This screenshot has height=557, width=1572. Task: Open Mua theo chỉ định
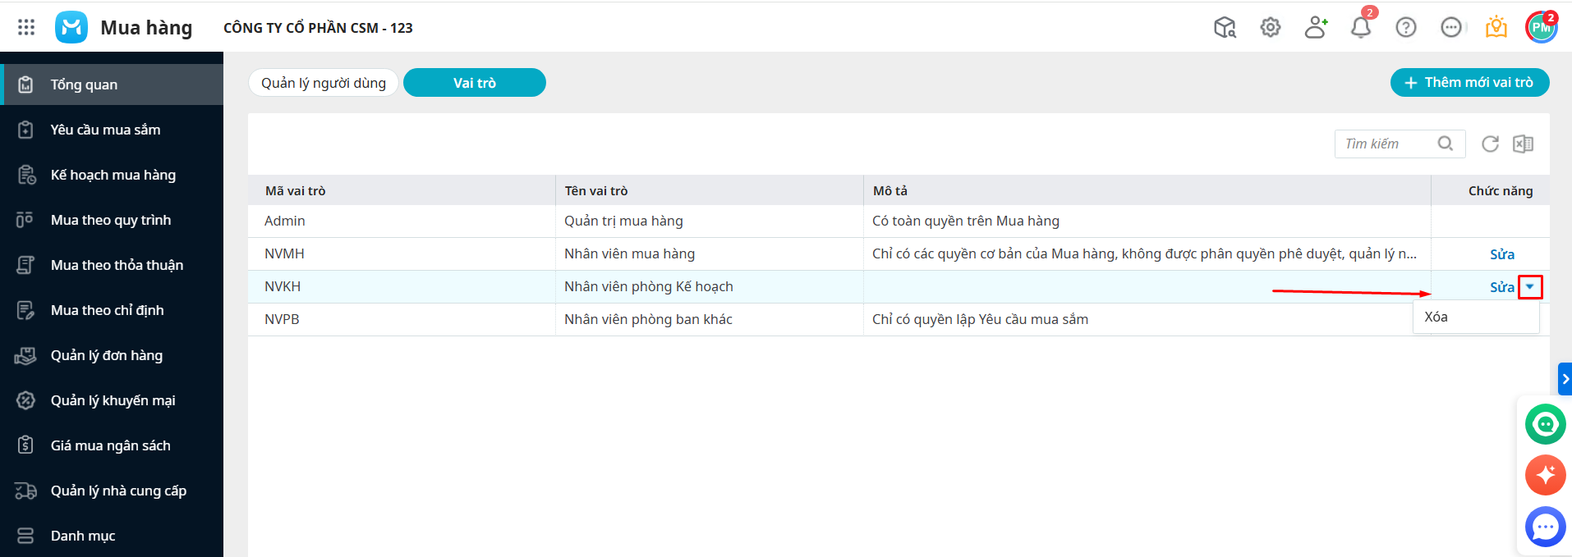click(x=112, y=310)
